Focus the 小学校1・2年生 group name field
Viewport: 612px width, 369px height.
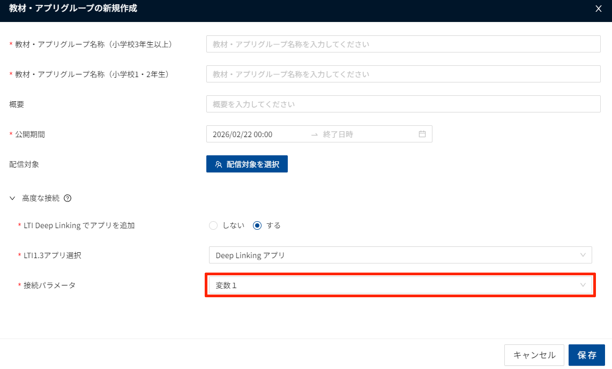pyautogui.click(x=403, y=74)
